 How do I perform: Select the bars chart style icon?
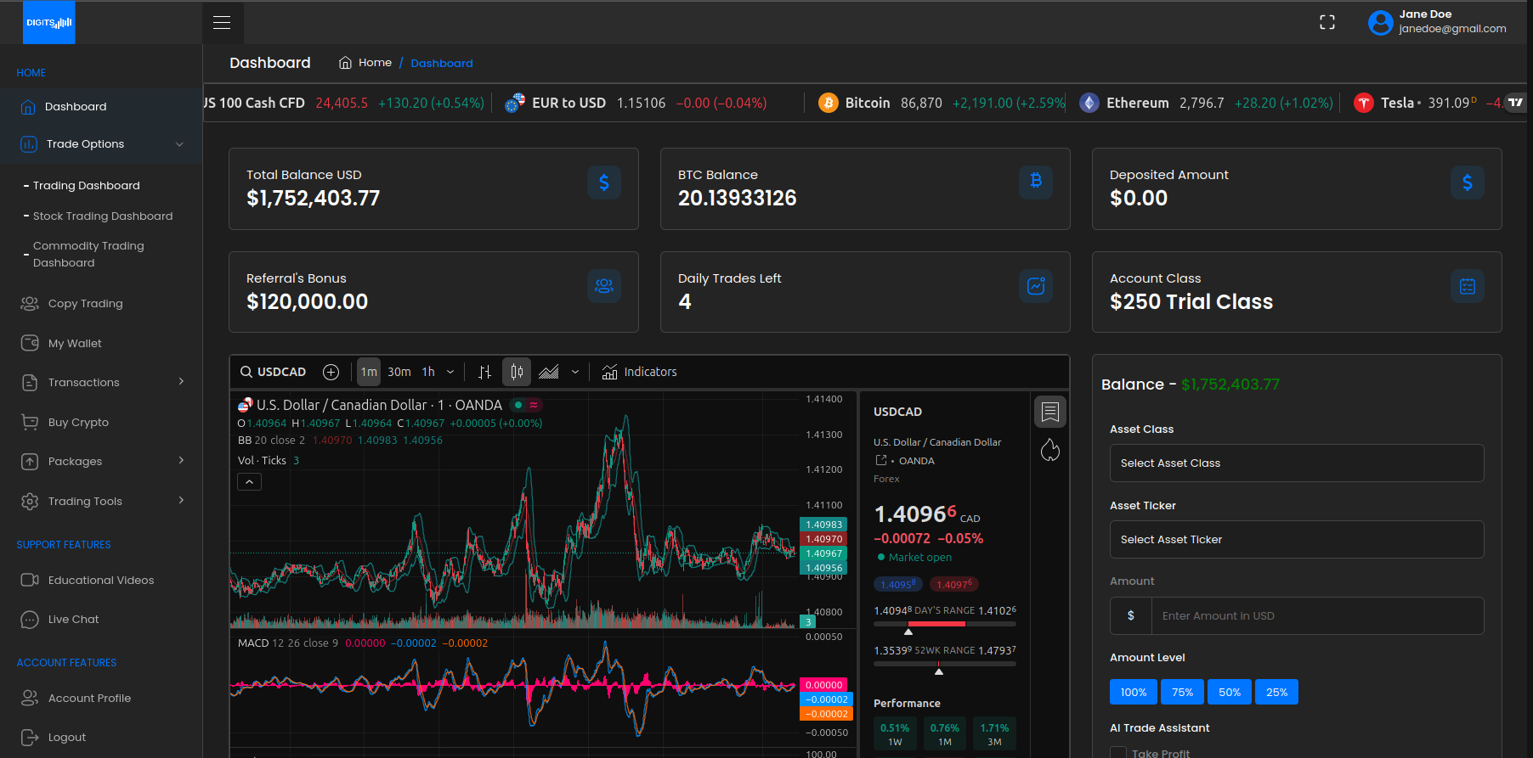click(484, 372)
